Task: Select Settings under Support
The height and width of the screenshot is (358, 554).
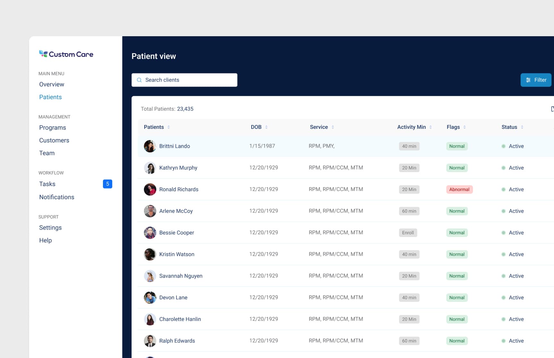Action: tap(50, 228)
